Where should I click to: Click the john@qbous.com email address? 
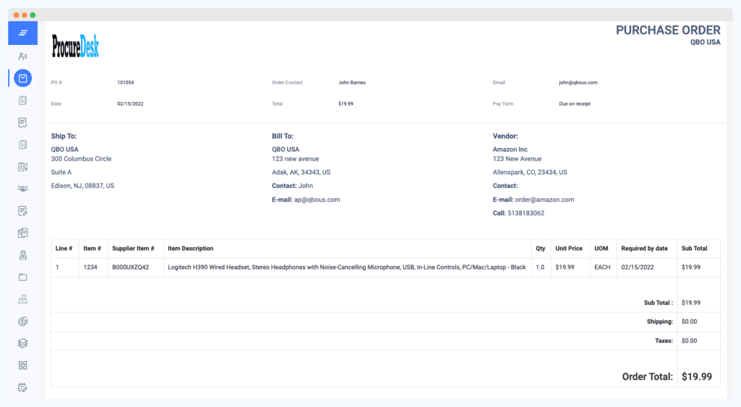577,82
